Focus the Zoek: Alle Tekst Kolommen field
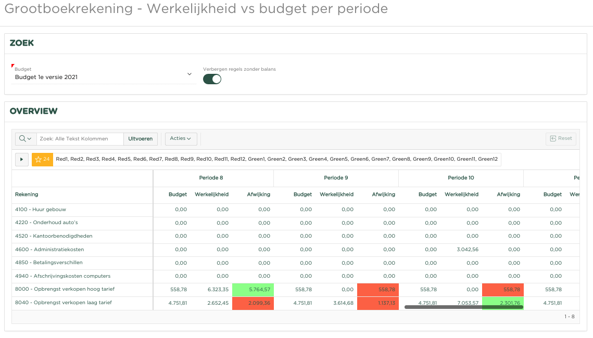The height and width of the screenshot is (338, 593). coord(80,139)
